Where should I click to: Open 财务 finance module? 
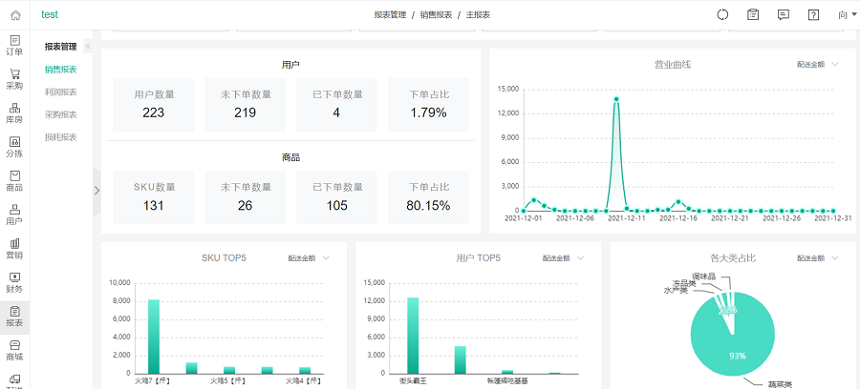pyautogui.click(x=14, y=282)
